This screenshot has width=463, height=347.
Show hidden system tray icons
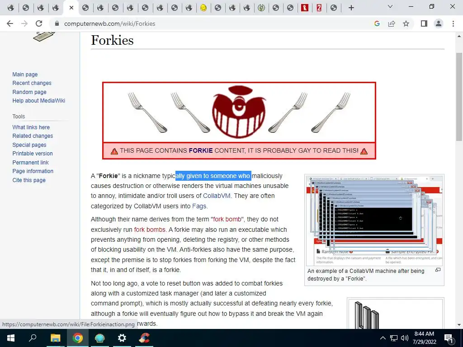tap(383, 338)
